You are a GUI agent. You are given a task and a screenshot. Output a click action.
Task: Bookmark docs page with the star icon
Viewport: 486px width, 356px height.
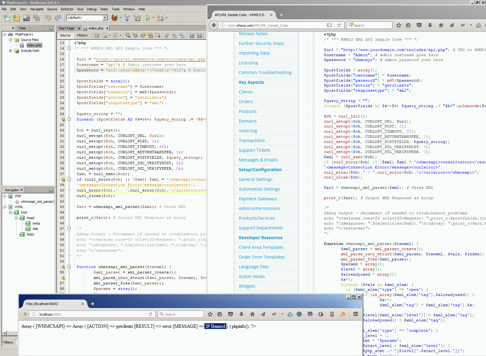click(399, 25)
